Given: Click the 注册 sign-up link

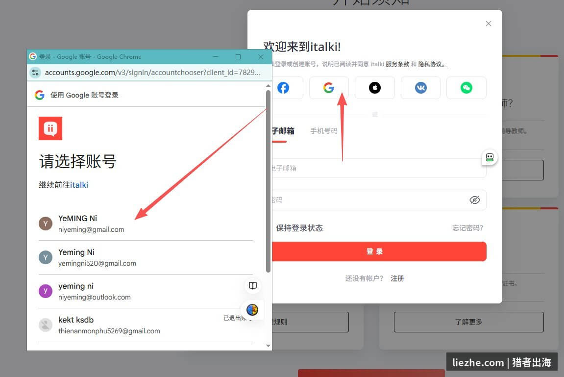Looking at the screenshot, I should [x=397, y=278].
